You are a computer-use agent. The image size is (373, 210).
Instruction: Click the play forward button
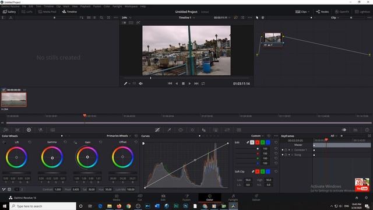[189, 83]
